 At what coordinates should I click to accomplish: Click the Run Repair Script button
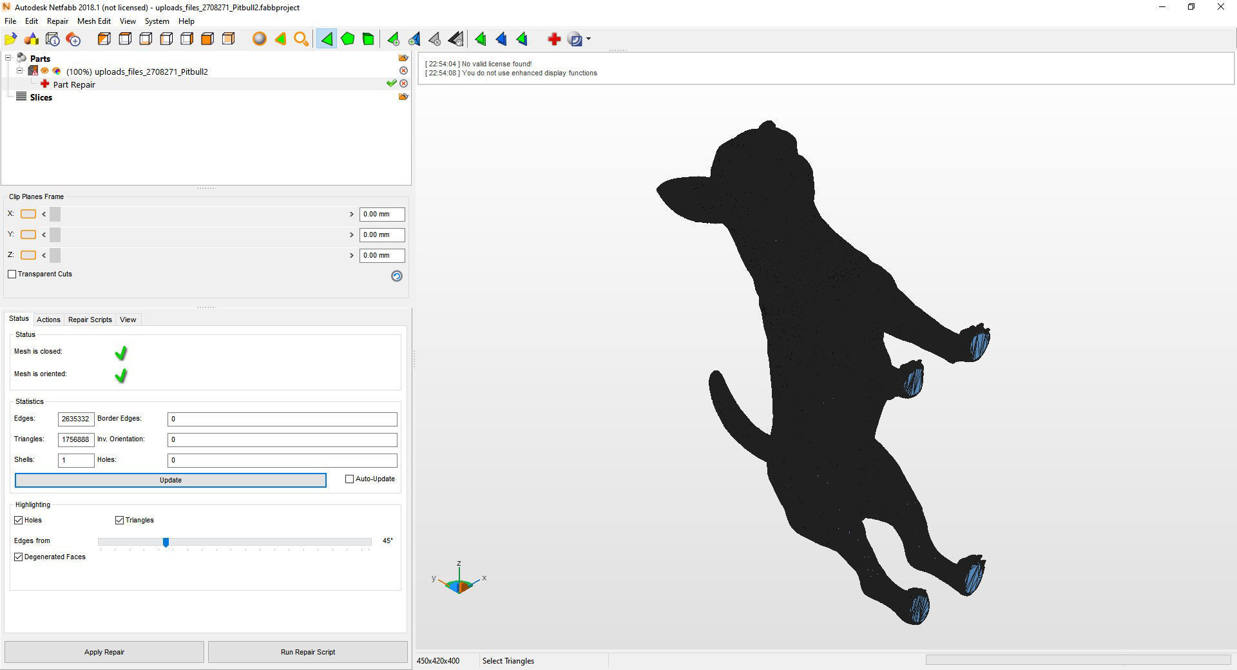click(x=308, y=652)
